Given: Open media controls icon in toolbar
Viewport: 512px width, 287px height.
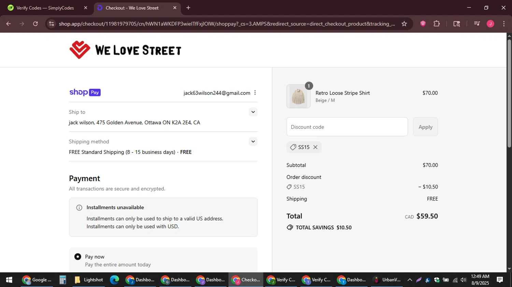Looking at the screenshot, I should tap(477, 24).
